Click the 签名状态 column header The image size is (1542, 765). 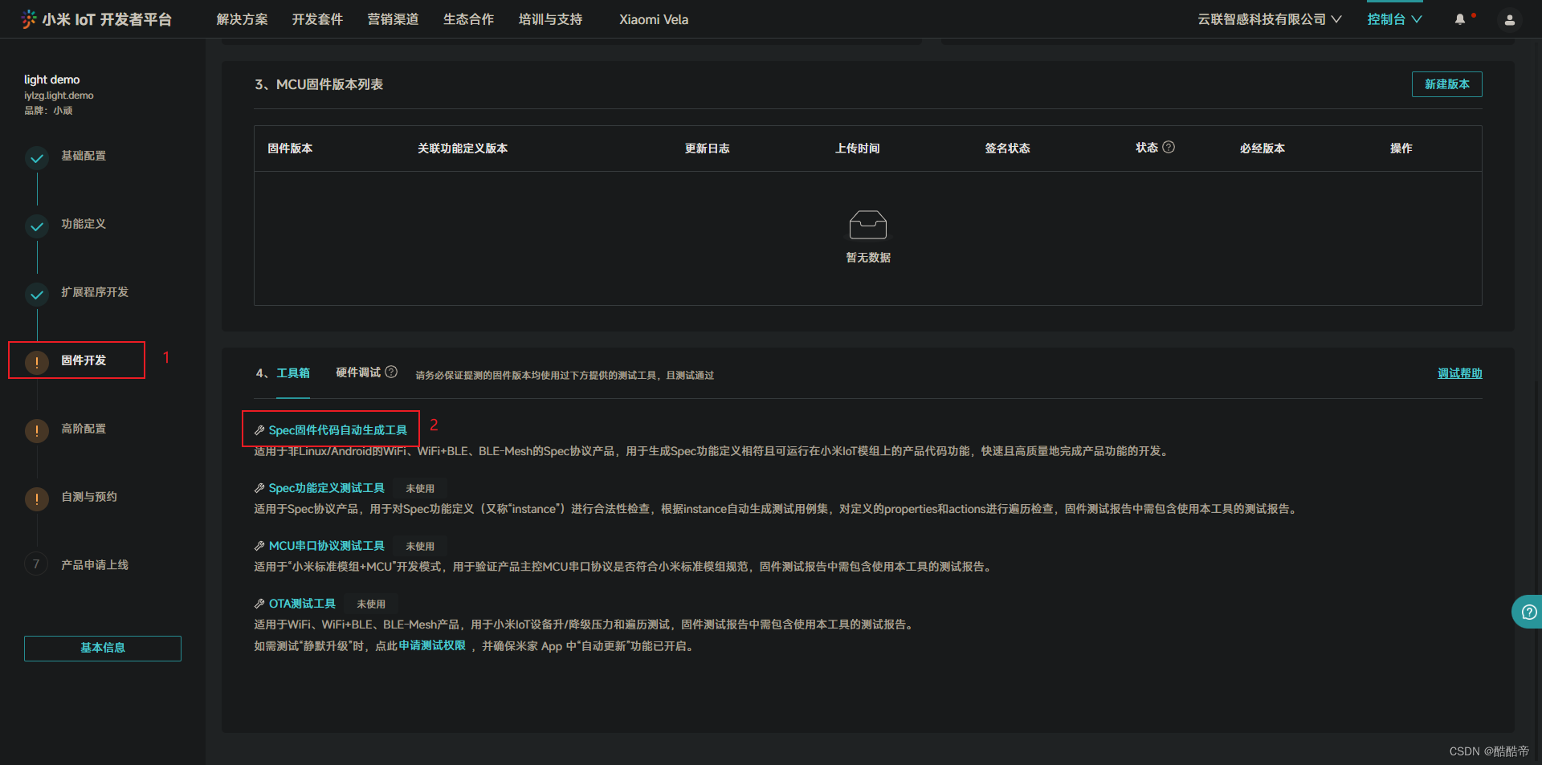1008,149
